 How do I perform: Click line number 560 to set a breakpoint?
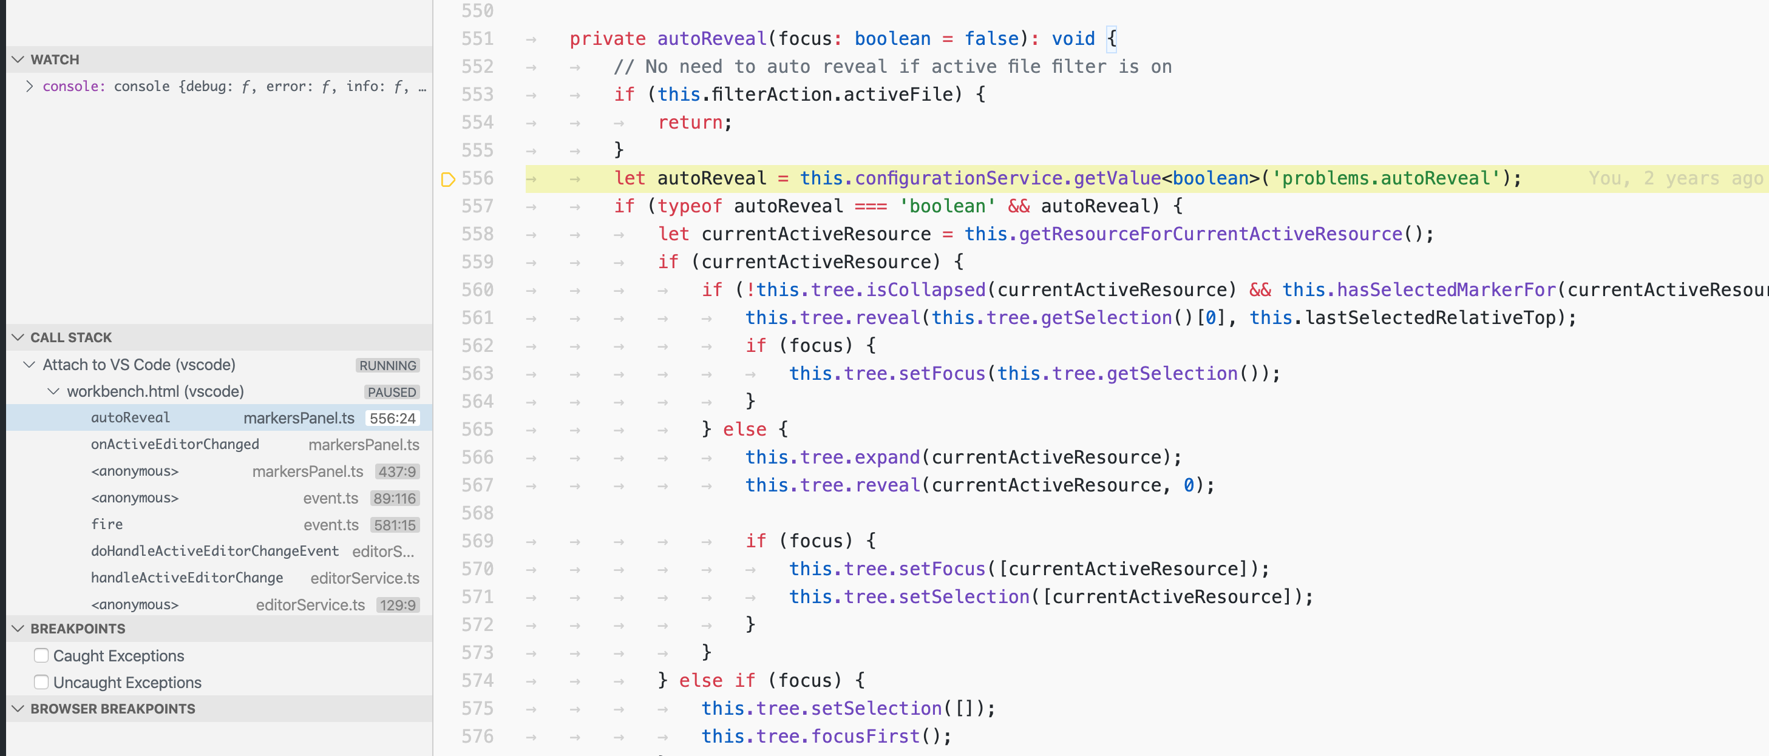pos(478,289)
